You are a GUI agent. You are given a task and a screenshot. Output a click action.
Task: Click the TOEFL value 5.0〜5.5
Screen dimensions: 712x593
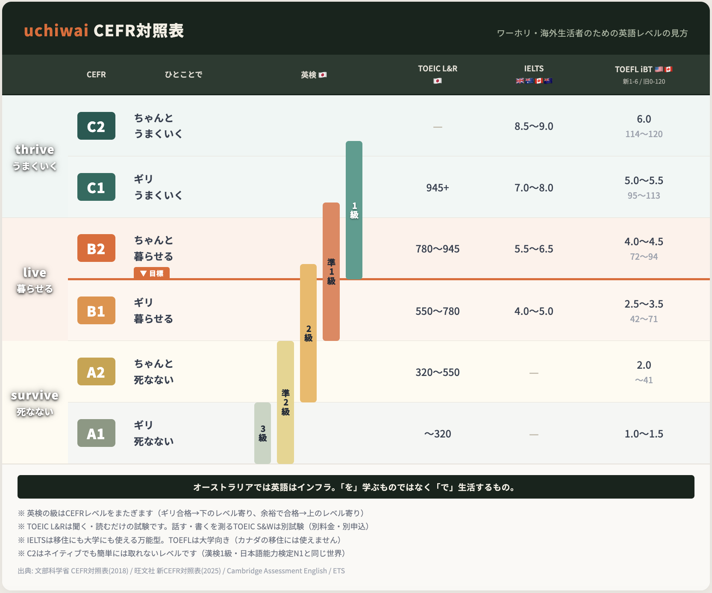point(644,180)
